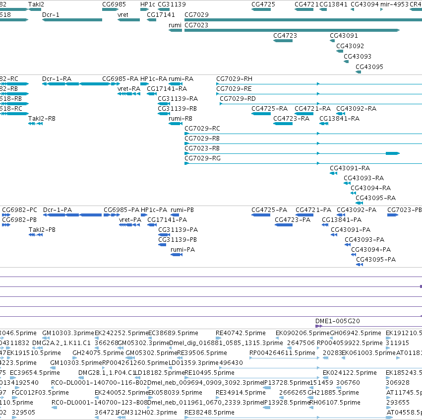
Task: Open the Dcr-1-RA transcript label
Action: point(57,79)
